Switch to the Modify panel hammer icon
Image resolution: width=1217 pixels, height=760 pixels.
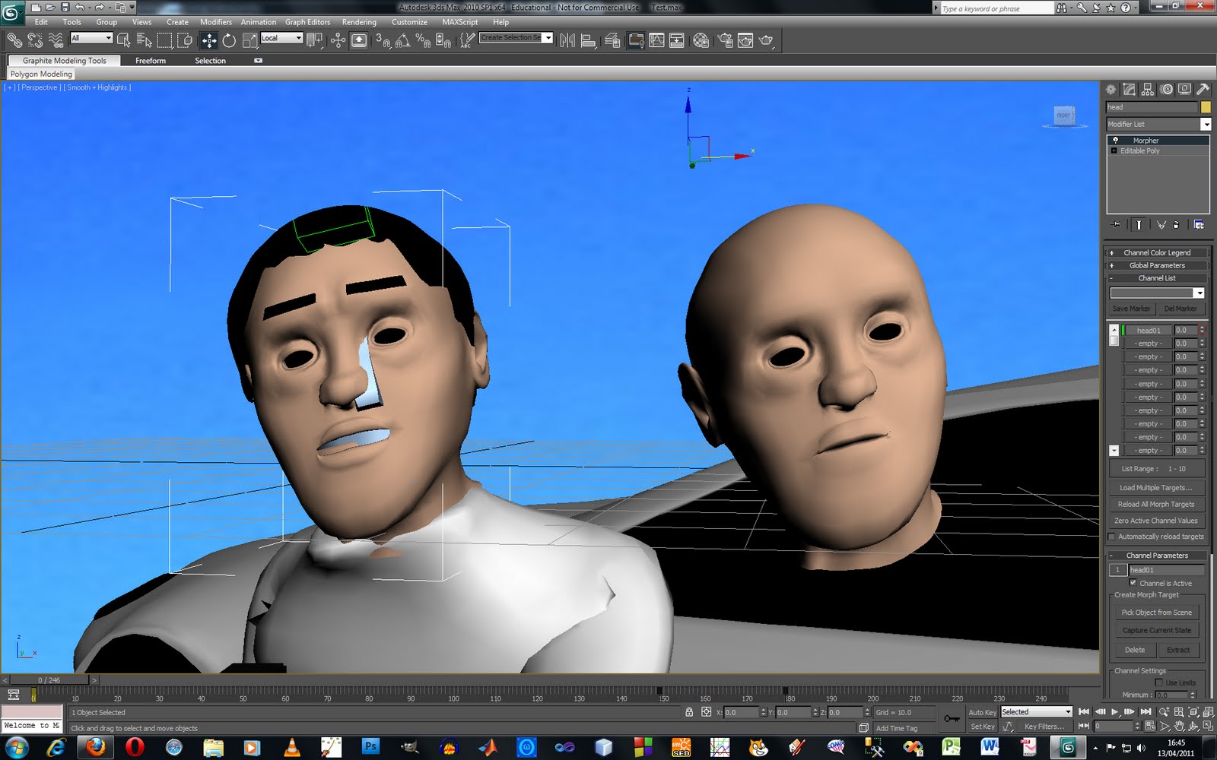(x=1128, y=89)
